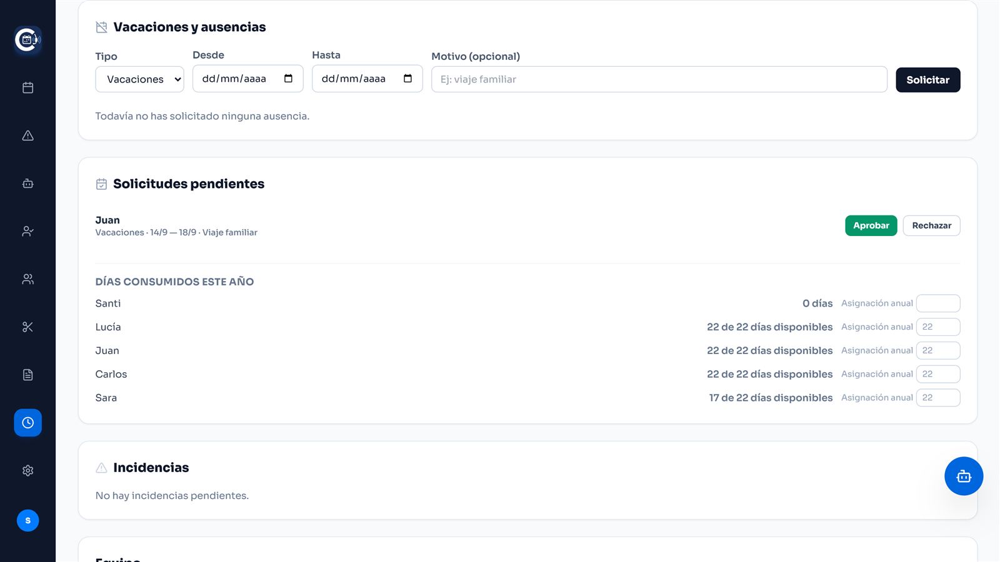The height and width of the screenshot is (562, 1000).
Task: Click Sara's Asignación anual field
Action: [x=937, y=398]
